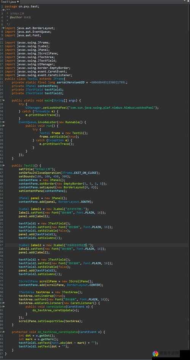Click the scrollPane.setViewportView(textArea) statement
This screenshot has width=190, height=360.
[x=51, y=321]
